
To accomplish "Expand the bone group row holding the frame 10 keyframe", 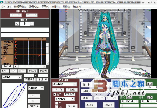I will [2, 56].
